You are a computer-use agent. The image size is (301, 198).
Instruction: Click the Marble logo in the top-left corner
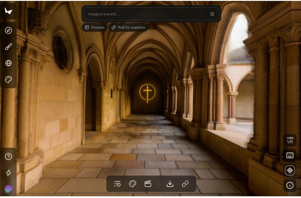(9, 10)
